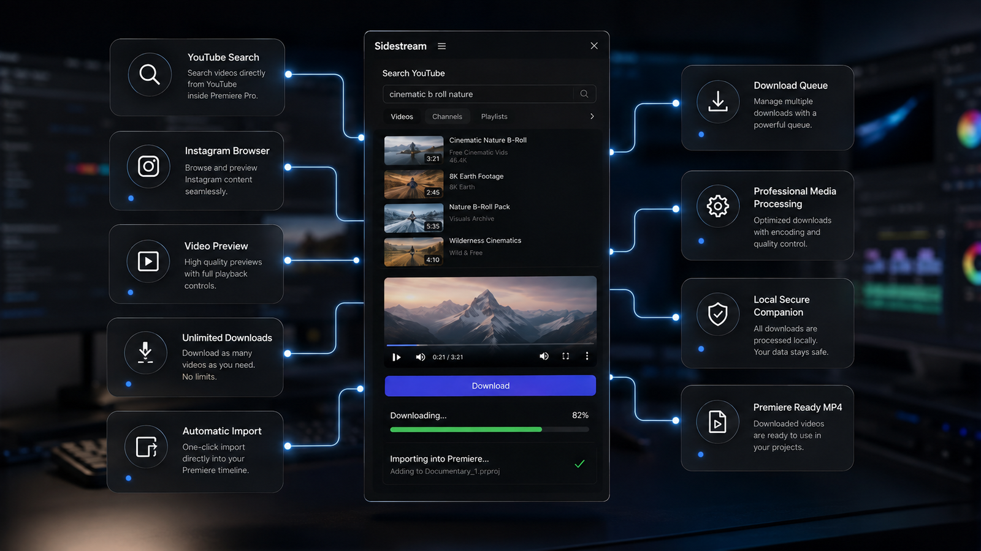This screenshot has width=981, height=551.
Task: Switch to the Playlists tab
Action: [x=494, y=116]
